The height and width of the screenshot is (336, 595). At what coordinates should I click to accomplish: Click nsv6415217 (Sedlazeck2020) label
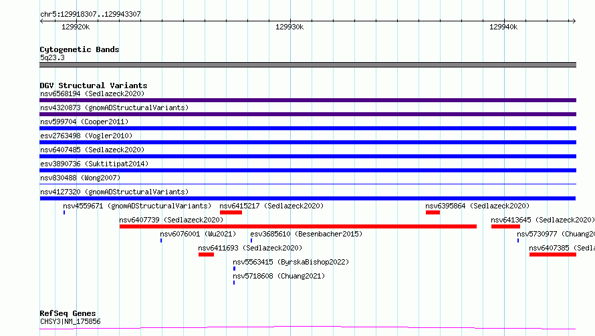tap(271, 206)
